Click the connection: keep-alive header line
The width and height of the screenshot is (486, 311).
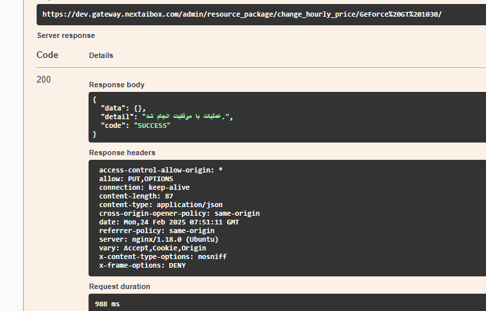coord(144,187)
